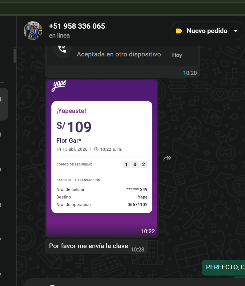Open the Yape payment receipt image

click(102, 158)
